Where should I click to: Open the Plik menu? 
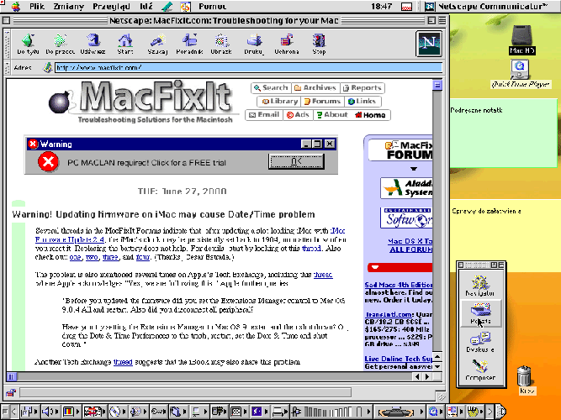point(37,6)
